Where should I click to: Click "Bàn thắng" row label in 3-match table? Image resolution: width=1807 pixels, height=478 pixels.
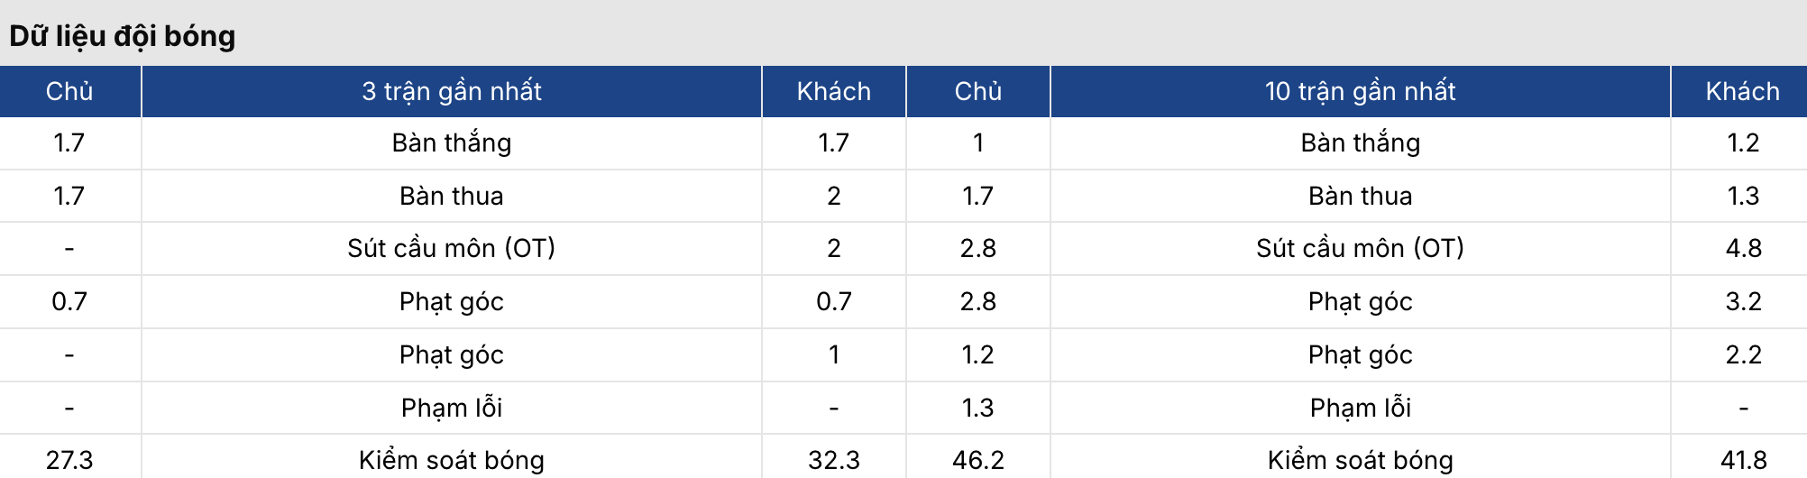pyautogui.click(x=452, y=142)
